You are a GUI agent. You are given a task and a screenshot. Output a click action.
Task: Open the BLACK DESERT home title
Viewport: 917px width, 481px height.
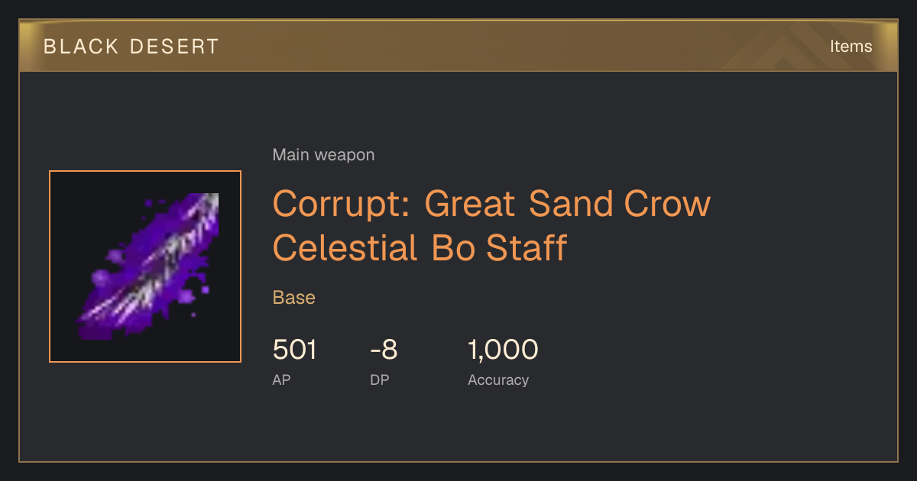point(131,47)
